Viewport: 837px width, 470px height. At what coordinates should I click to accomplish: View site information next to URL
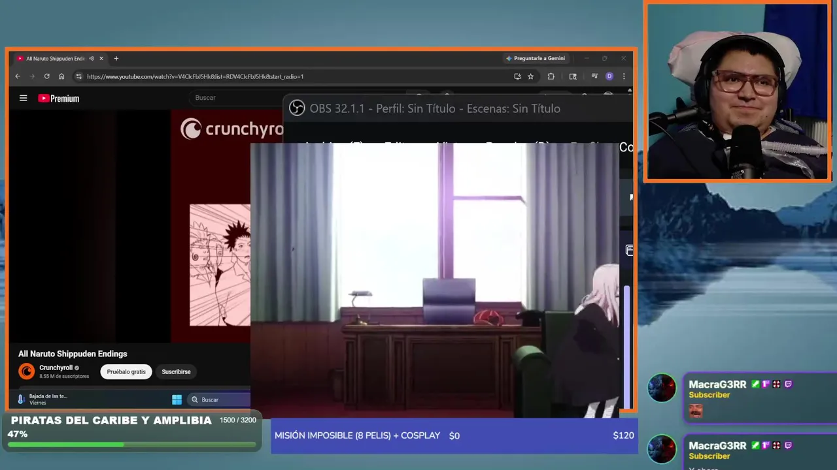point(78,76)
